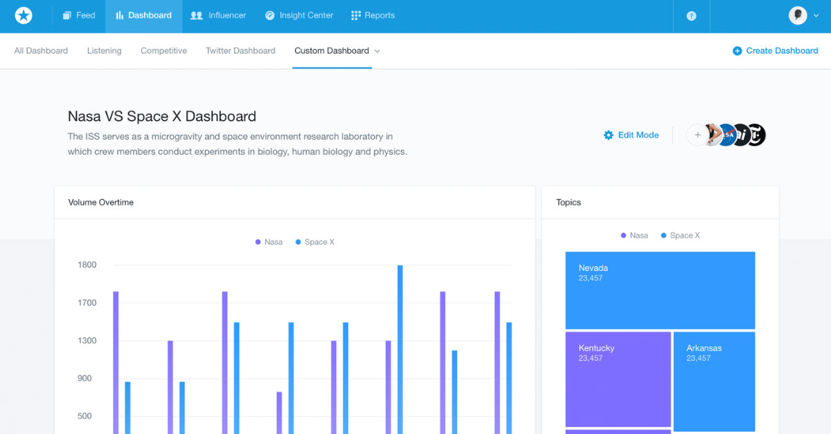Click the user profile avatar
Screen dimensions: 831x434
point(798,15)
